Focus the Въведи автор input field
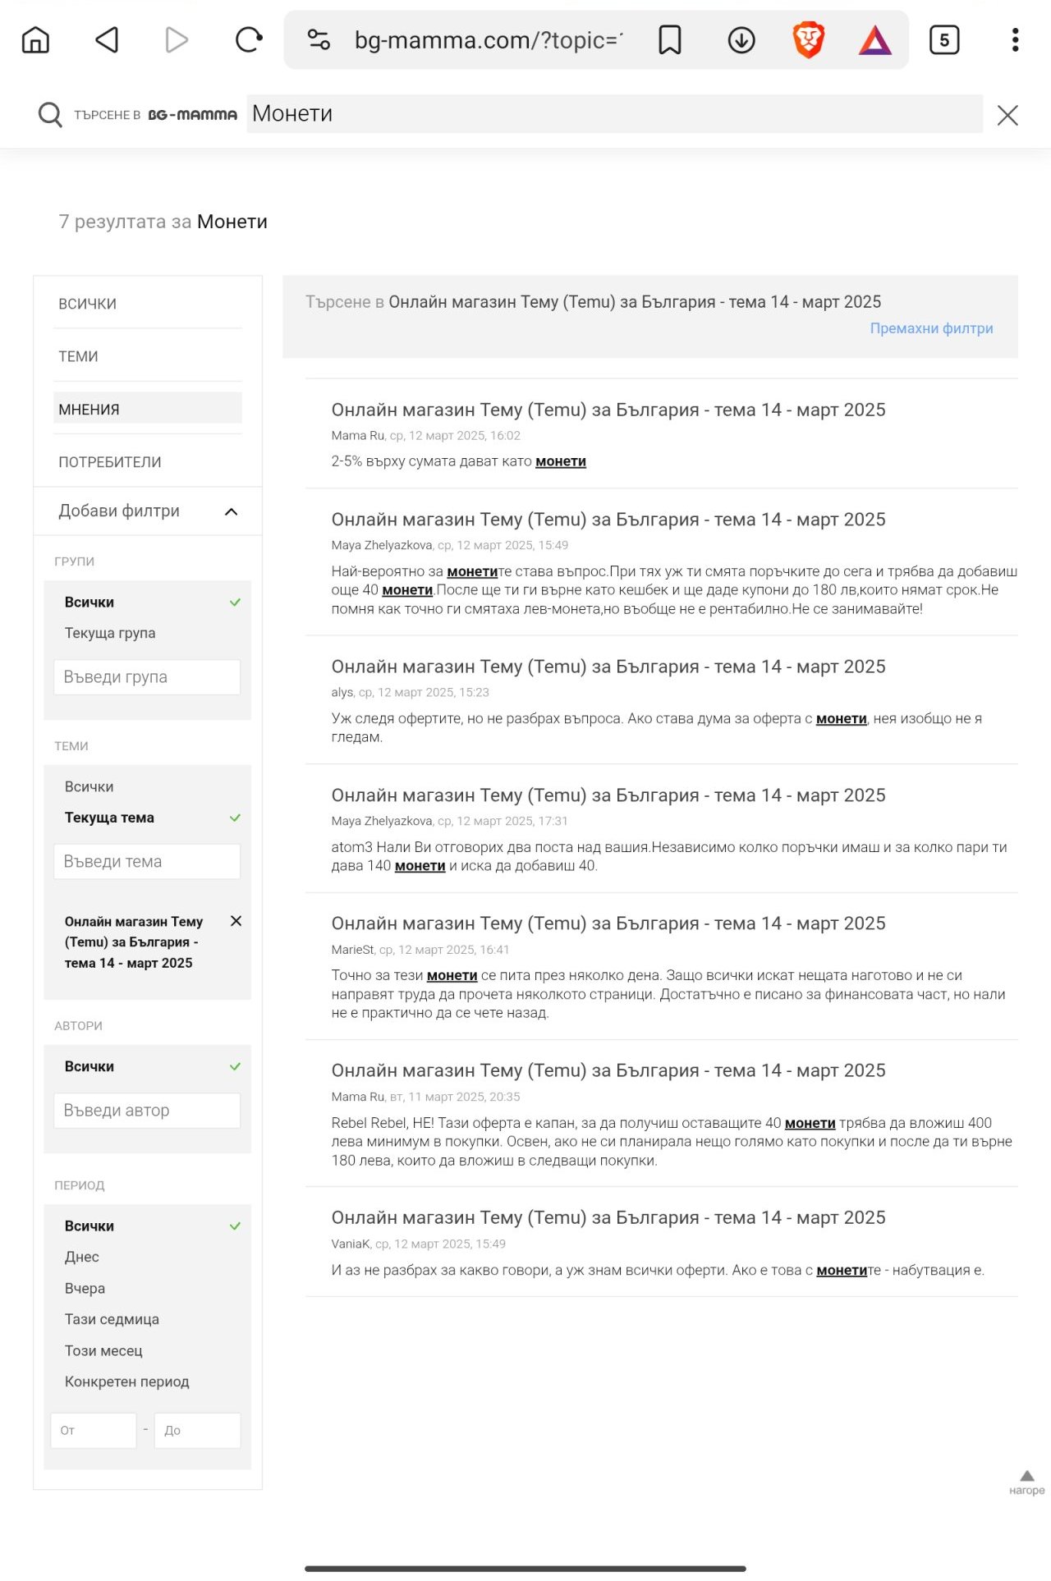This screenshot has width=1051, height=1581. (x=147, y=1111)
